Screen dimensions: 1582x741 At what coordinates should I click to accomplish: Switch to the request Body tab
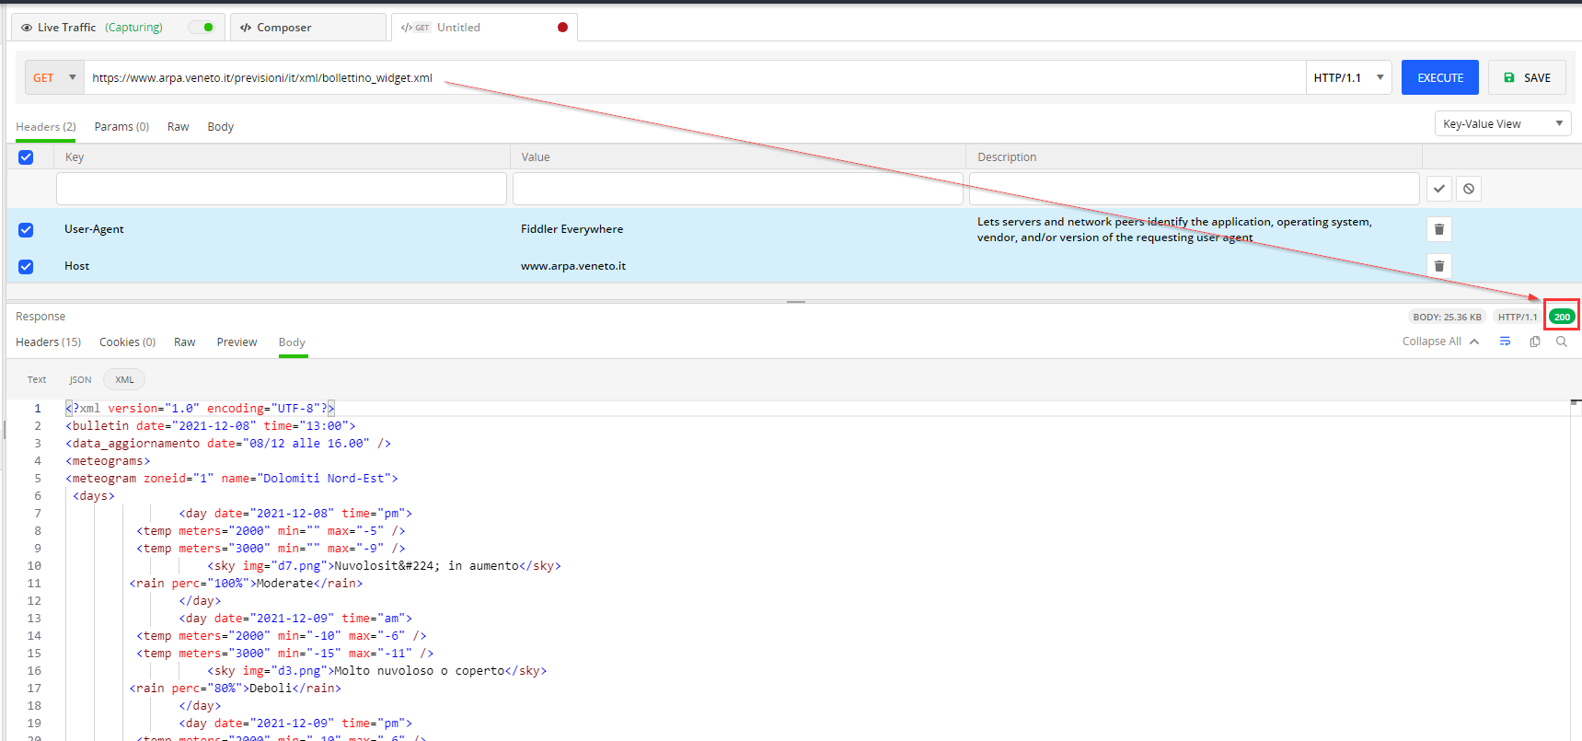(x=220, y=127)
